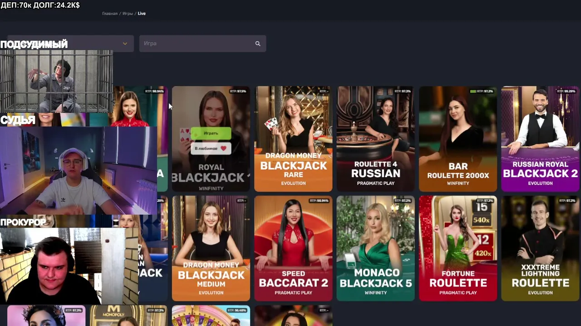Open Dragon Money Blackjack Rare game card

[x=293, y=139]
